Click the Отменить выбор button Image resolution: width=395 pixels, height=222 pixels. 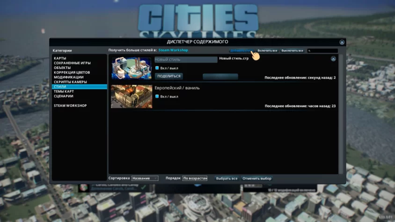tap(256, 179)
